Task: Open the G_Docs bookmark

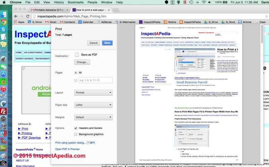Action: 228,22
